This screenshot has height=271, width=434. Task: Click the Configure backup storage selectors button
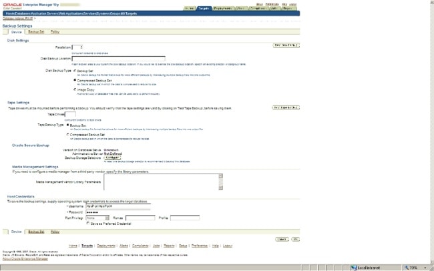(112, 158)
